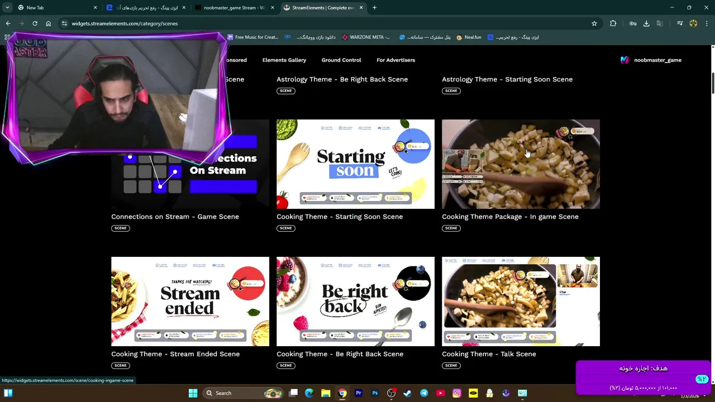The width and height of the screenshot is (715, 402).
Task: Click the StreamElements account logo icon
Action: pyautogui.click(x=625, y=60)
